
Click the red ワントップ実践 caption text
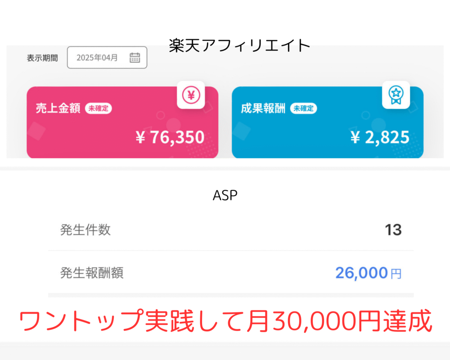point(225,320)
